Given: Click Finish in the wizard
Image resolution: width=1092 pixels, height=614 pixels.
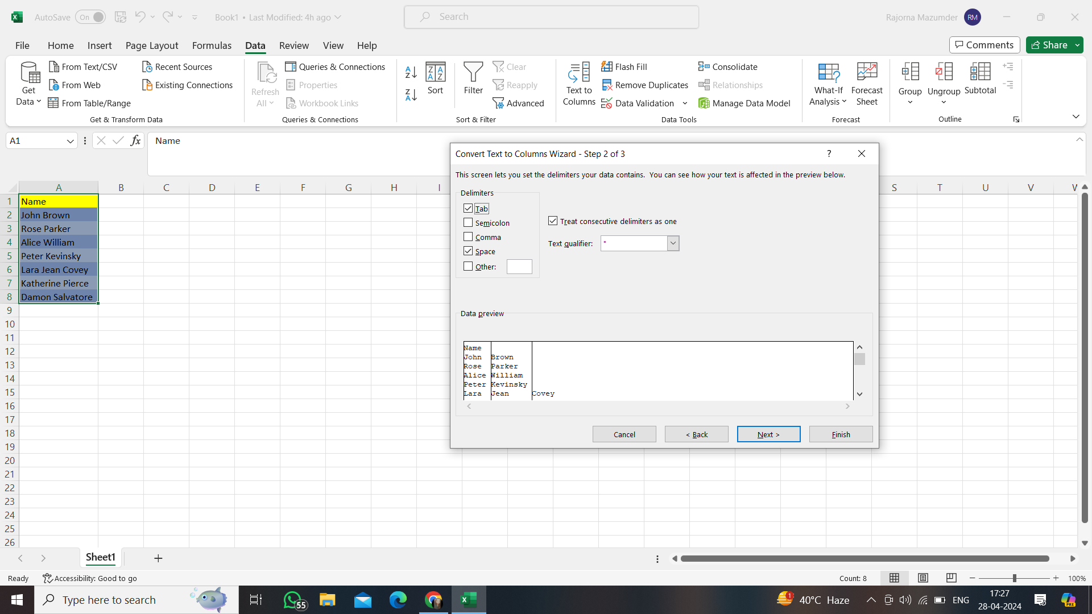Looking at the screenshot, I should [x=841, y=434].
